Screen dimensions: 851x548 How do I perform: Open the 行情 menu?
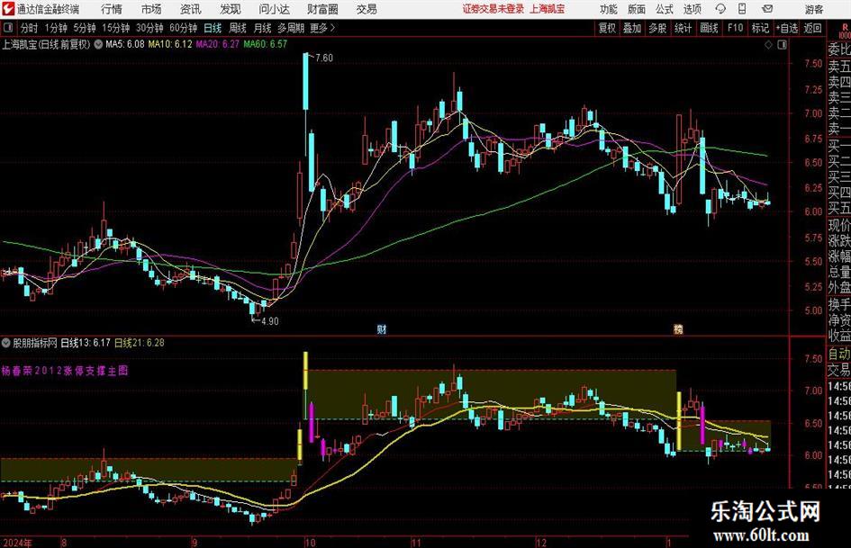tap(112, 9)
